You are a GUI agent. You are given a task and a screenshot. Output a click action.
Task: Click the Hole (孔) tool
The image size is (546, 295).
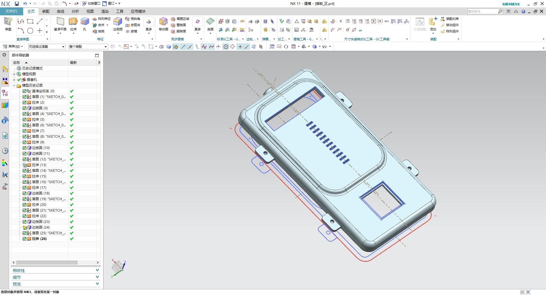[84, 24]
